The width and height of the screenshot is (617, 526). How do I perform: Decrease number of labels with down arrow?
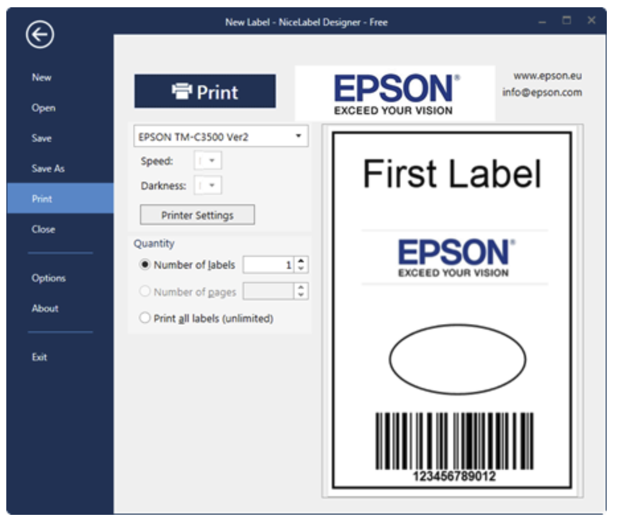[301, 269]
